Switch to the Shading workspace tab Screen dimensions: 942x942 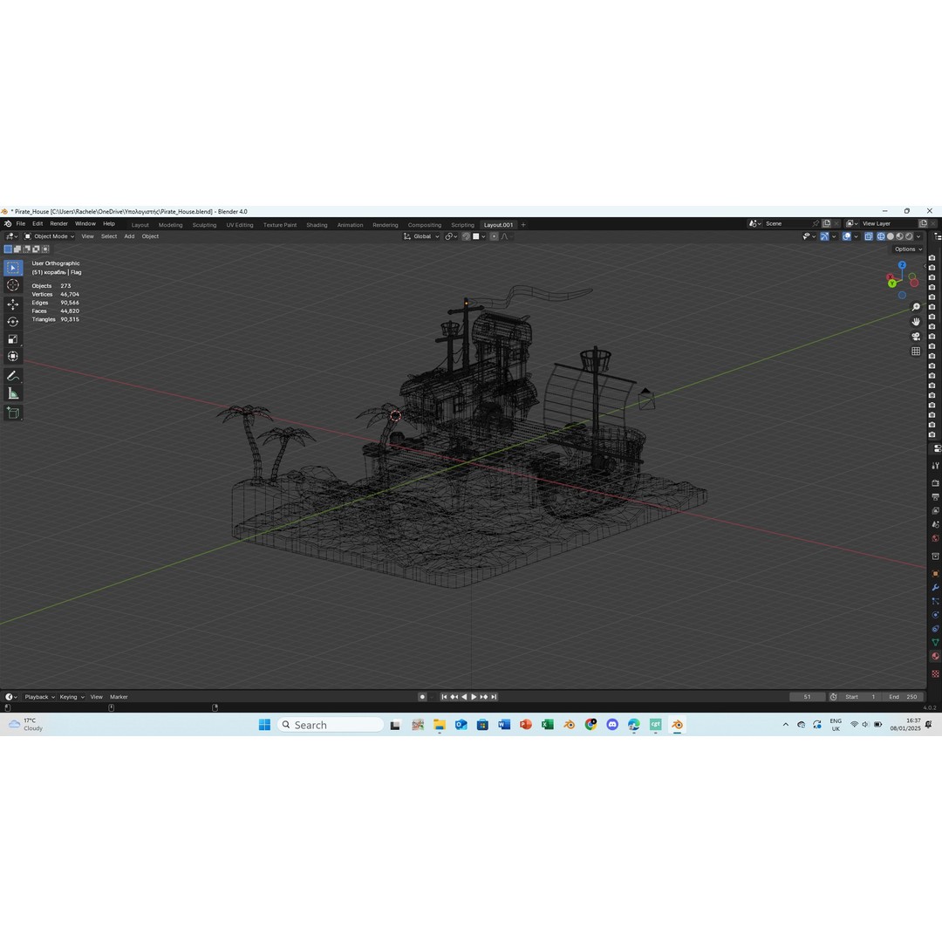coord(317,225)
